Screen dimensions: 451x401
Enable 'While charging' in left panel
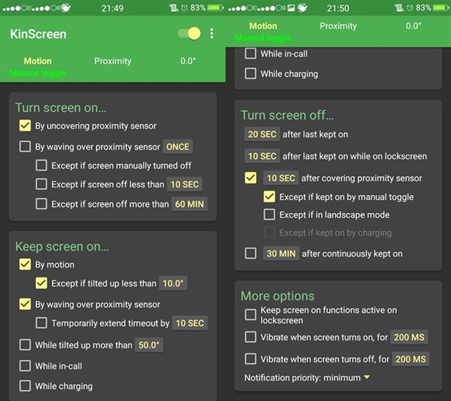25,386
